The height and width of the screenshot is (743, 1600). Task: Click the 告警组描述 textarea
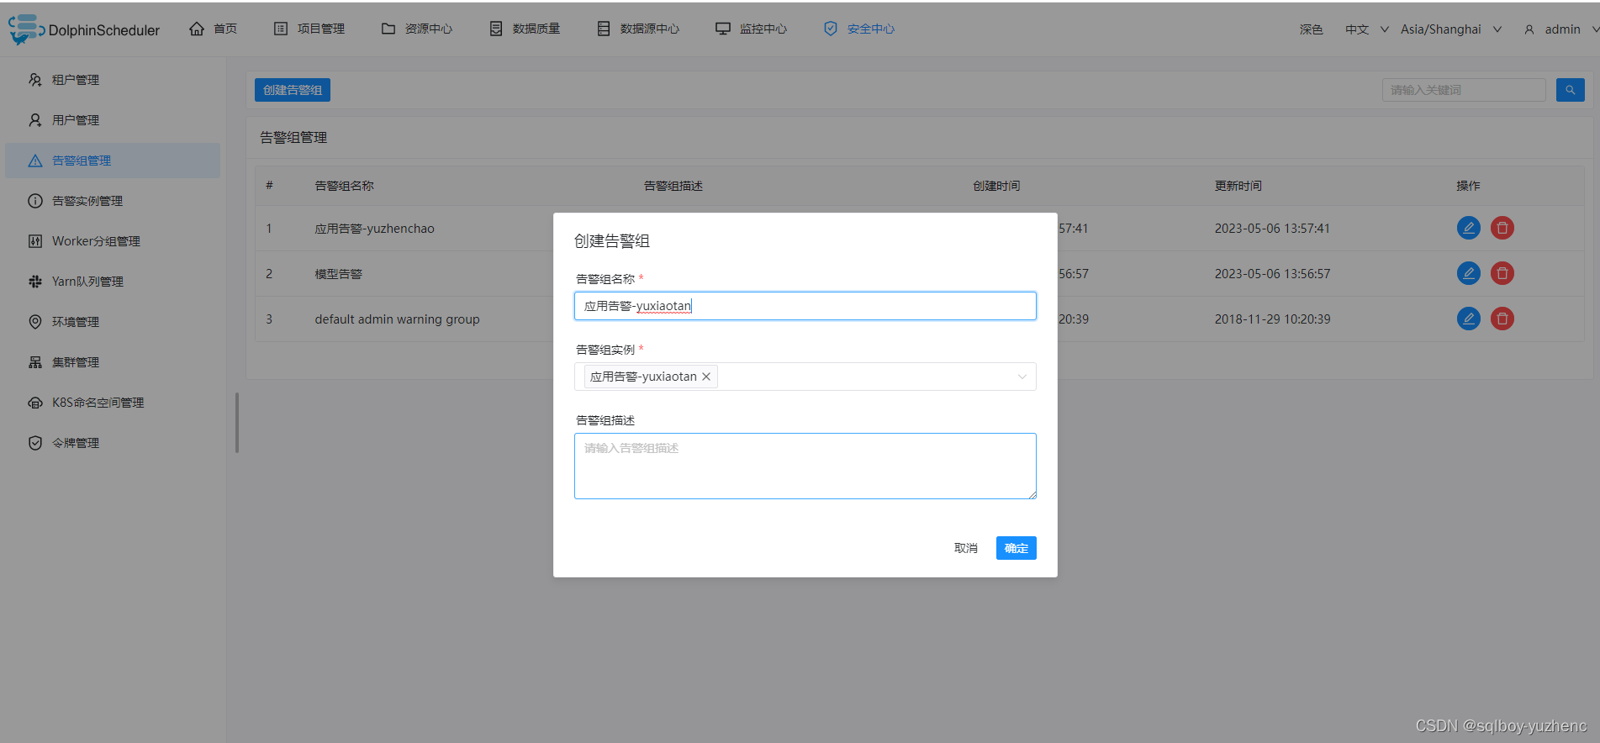[805, 466]
